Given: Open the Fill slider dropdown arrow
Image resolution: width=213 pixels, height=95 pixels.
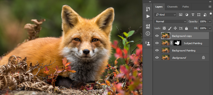Looking at the screenshot, I should [x=210, y=28].
